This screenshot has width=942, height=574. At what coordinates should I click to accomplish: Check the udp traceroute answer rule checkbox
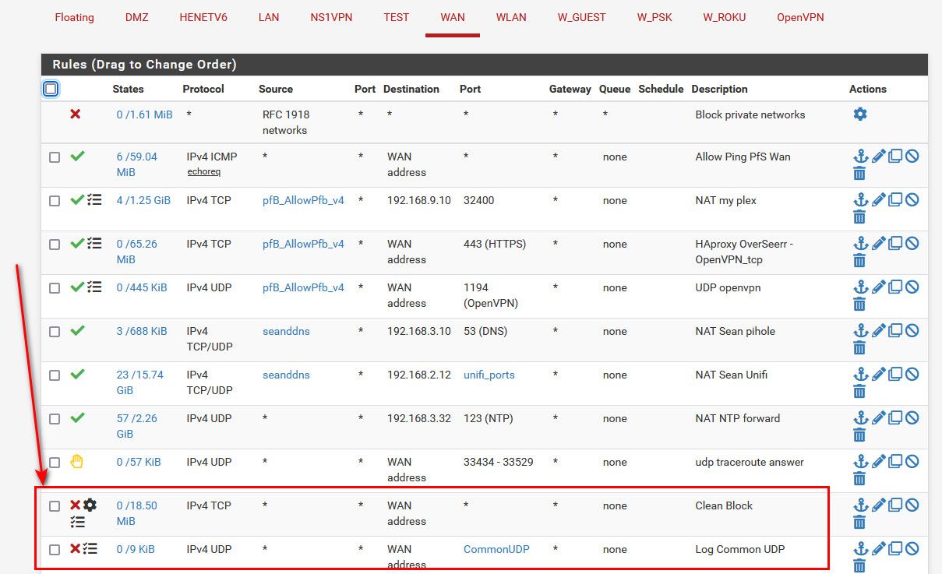(55, 463)
